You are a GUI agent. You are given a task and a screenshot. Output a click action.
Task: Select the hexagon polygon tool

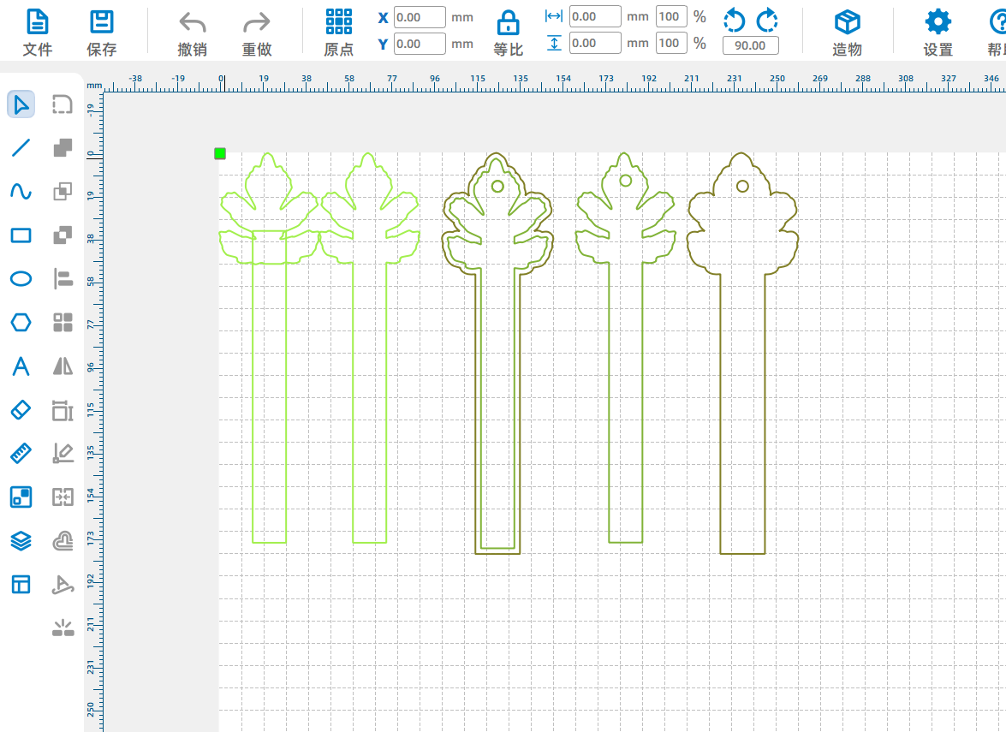(x=21, y=323)
